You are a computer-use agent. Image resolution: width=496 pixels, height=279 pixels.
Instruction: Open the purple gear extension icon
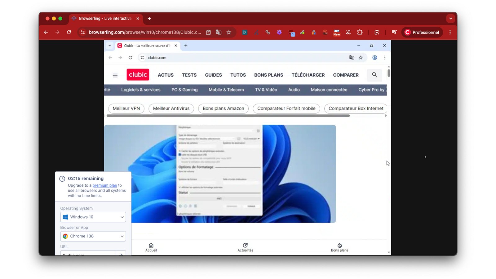click(x=279, y=32)
